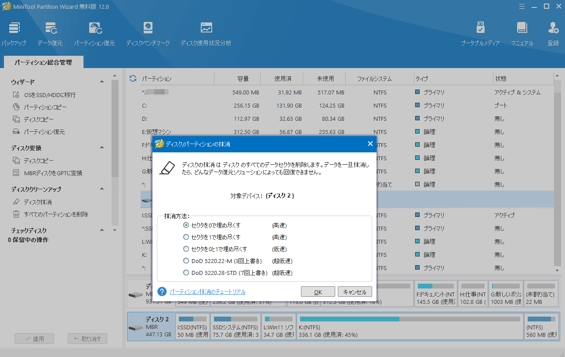Open パーティション抹消のチュートリアル link
The height and width of the screenshot is (357, 565).
207,292
